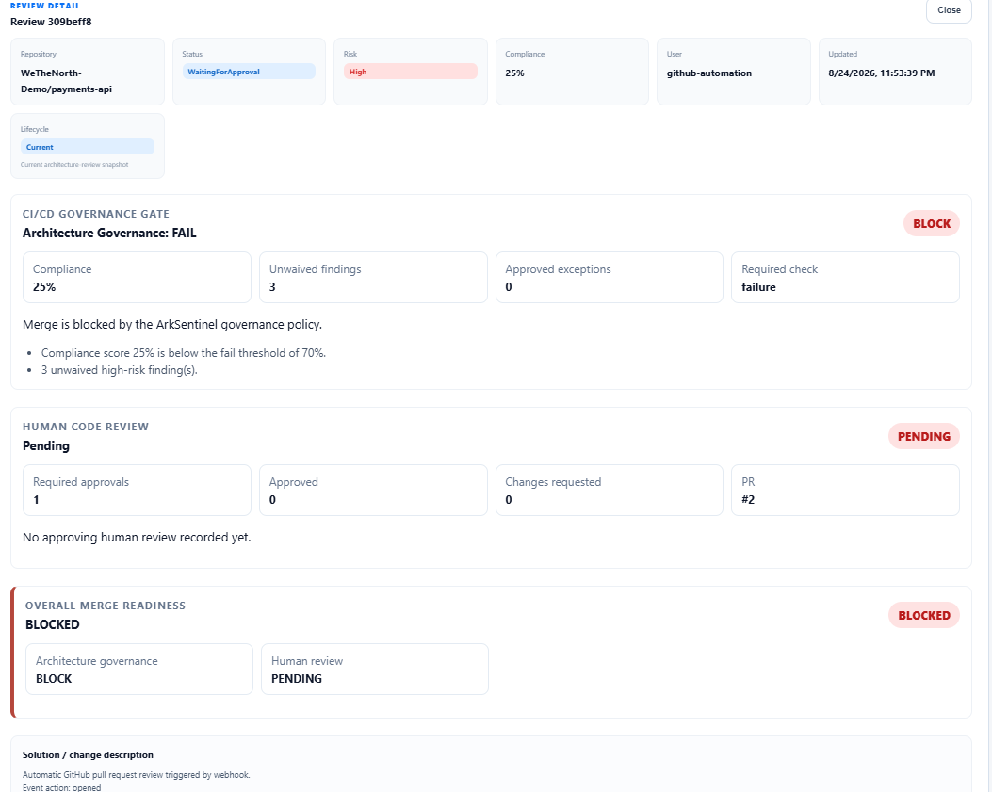Screen dimensions: 992x792
Task: Click the Merge is blocked by ArkSentinel message
Action: (172, 325)
